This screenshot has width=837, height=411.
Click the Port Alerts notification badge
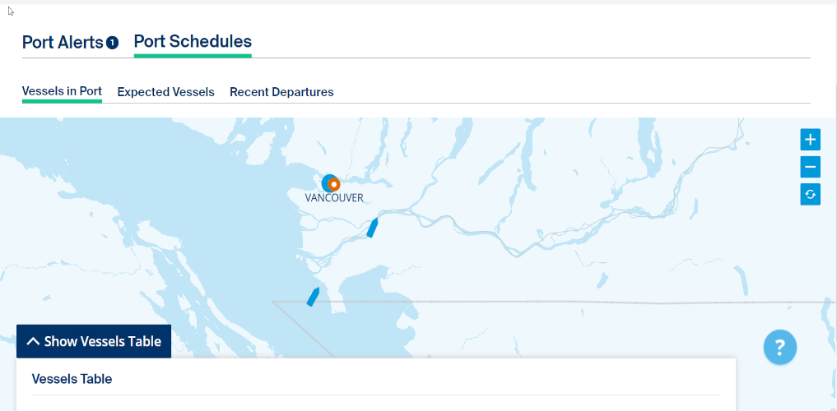click(x=112, y=43)
